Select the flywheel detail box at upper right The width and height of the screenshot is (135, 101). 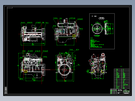(102, 31)
